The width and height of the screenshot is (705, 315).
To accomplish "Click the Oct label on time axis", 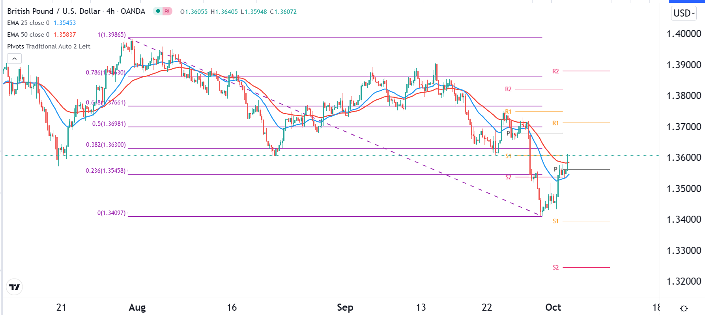I will pos(553,308).
